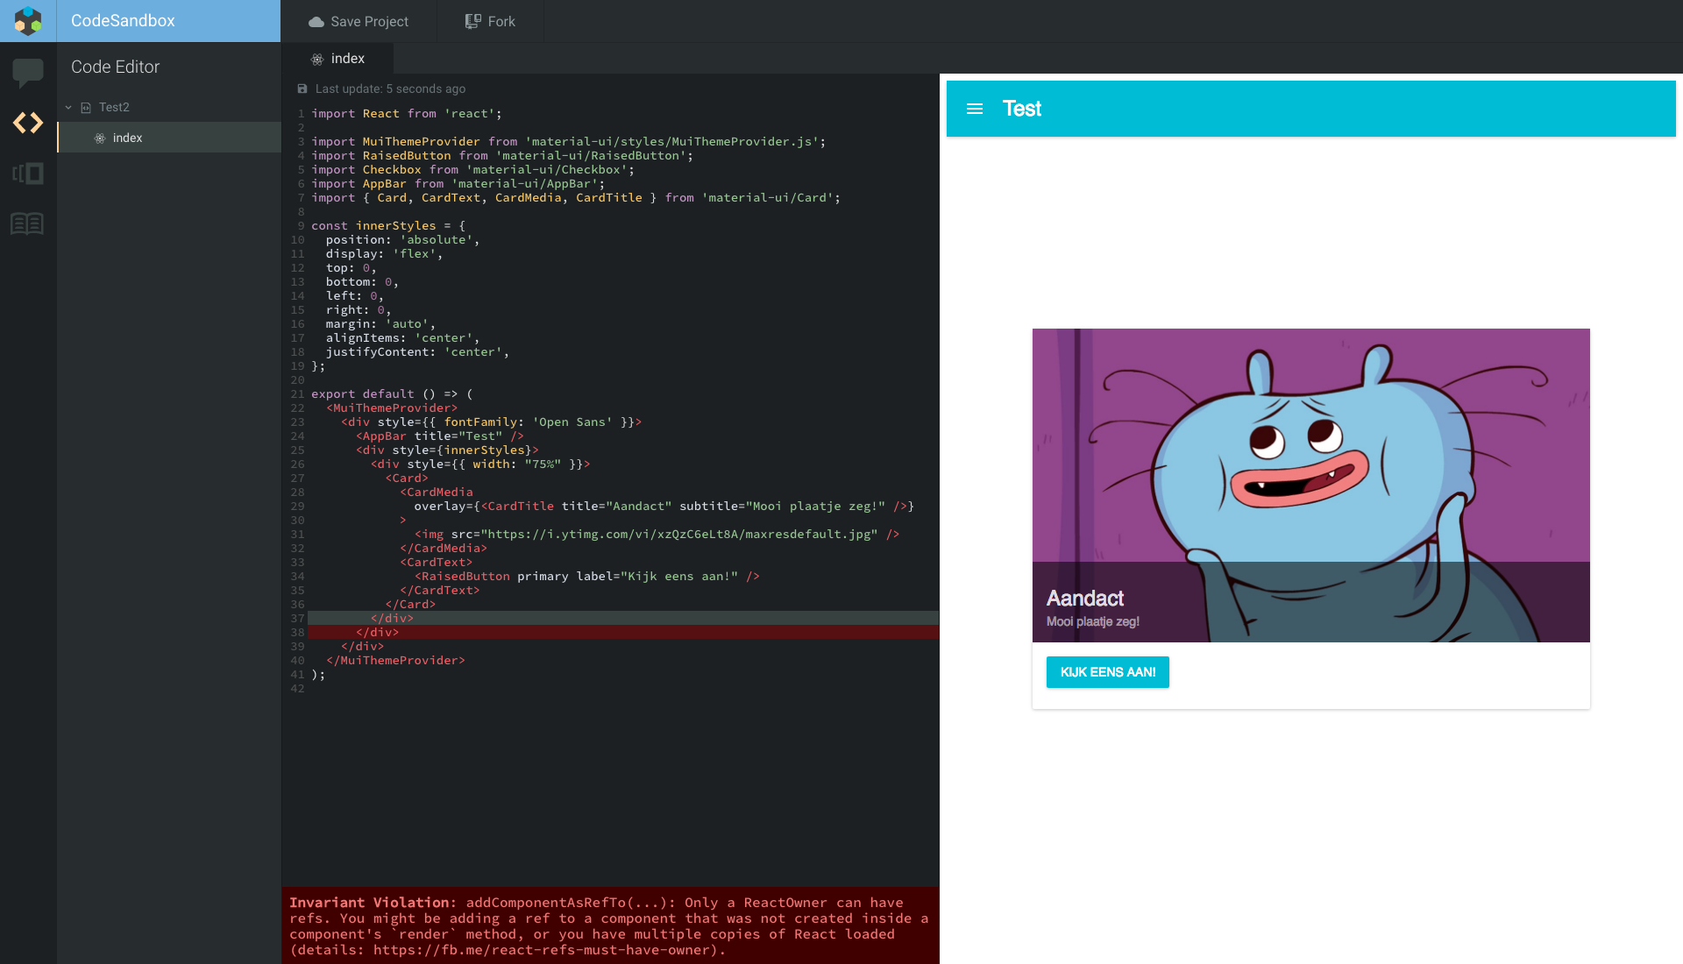Collapse the Test2 folder chevron
The width and height of the screenshot is (1683, 964).
point(68,108)
